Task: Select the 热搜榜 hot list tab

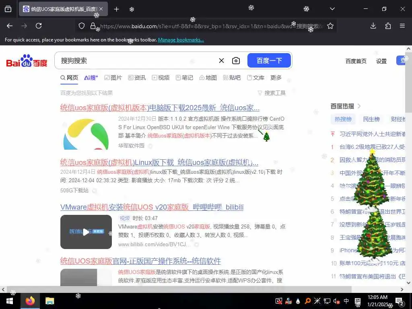Action: (343, 119)
